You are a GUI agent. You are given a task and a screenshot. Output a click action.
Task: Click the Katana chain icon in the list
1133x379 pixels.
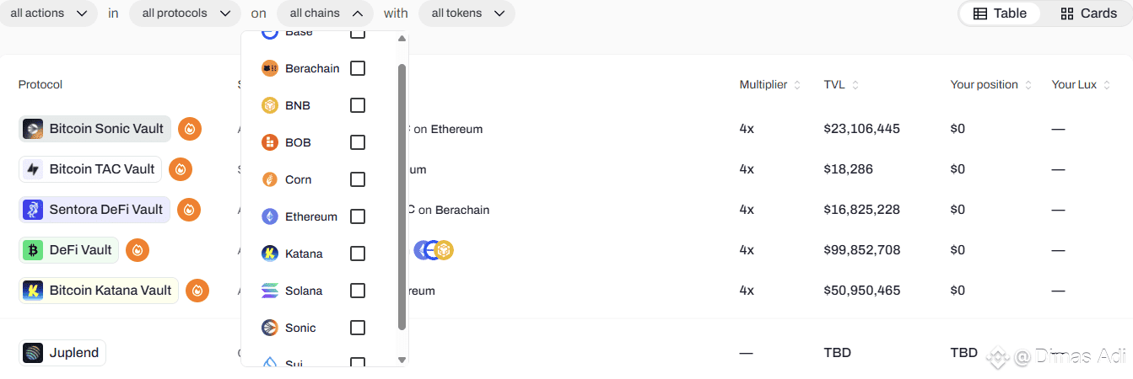tap(270, 254)
